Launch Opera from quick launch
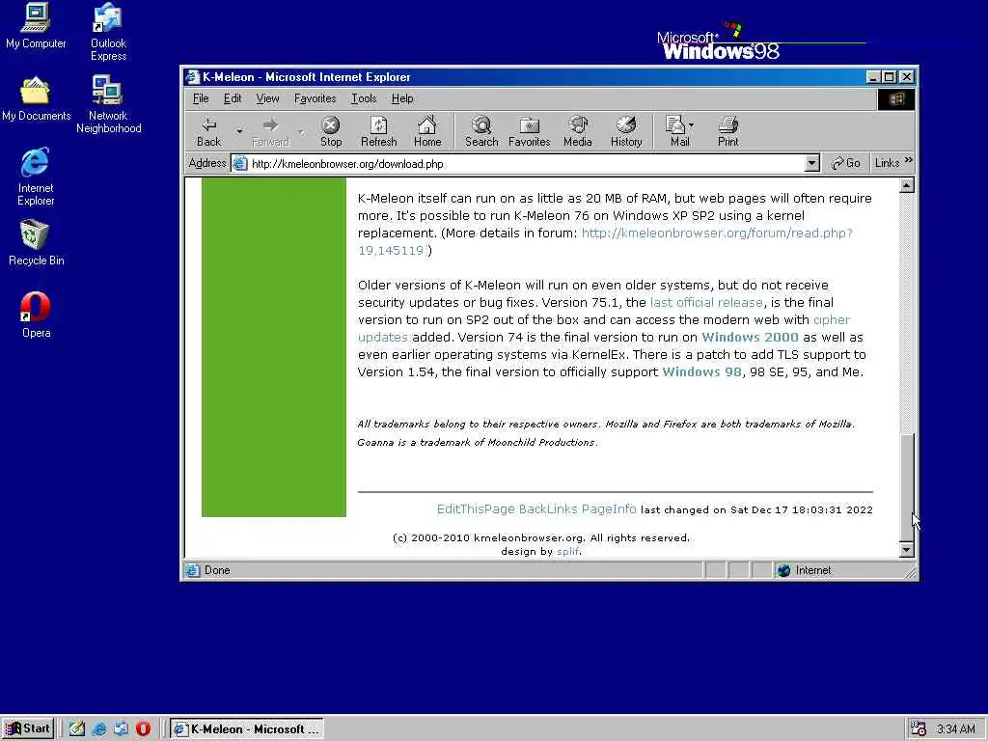Image resolution: width=988 pixels, height=741 pixels. (x=143, y=729)
